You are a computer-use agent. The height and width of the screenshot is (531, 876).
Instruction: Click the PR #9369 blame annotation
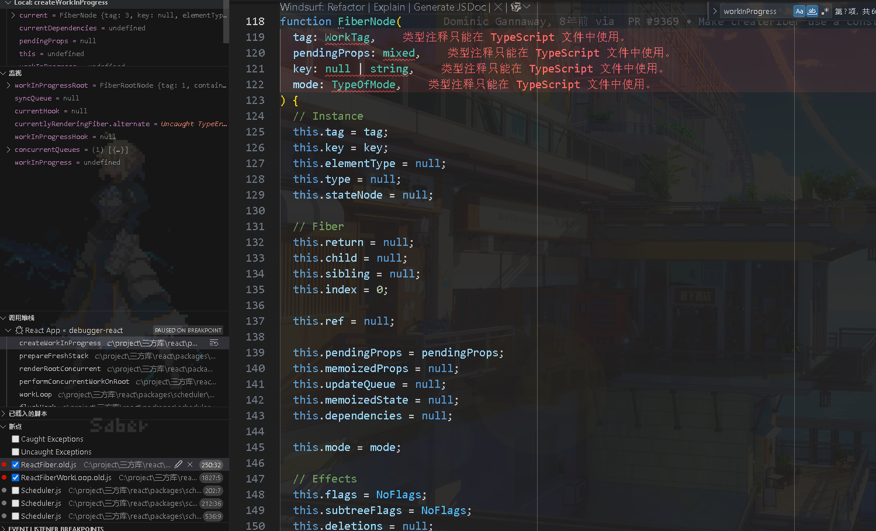(x=653, y=22)
